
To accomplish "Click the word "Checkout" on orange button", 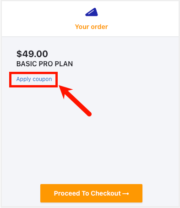I will click(106, 193).
